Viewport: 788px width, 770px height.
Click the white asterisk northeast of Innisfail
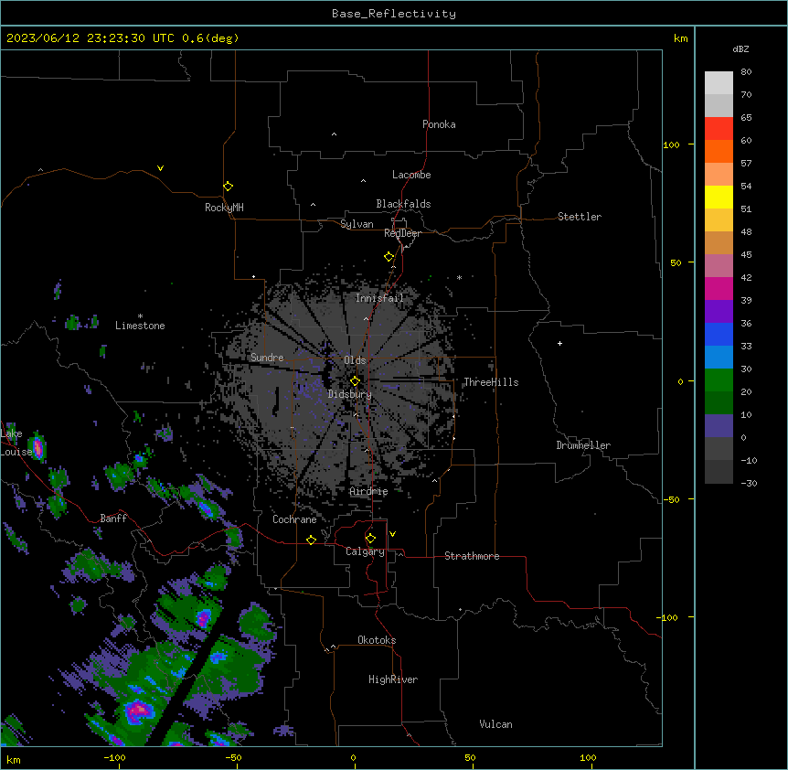click(x=459, y=278)
